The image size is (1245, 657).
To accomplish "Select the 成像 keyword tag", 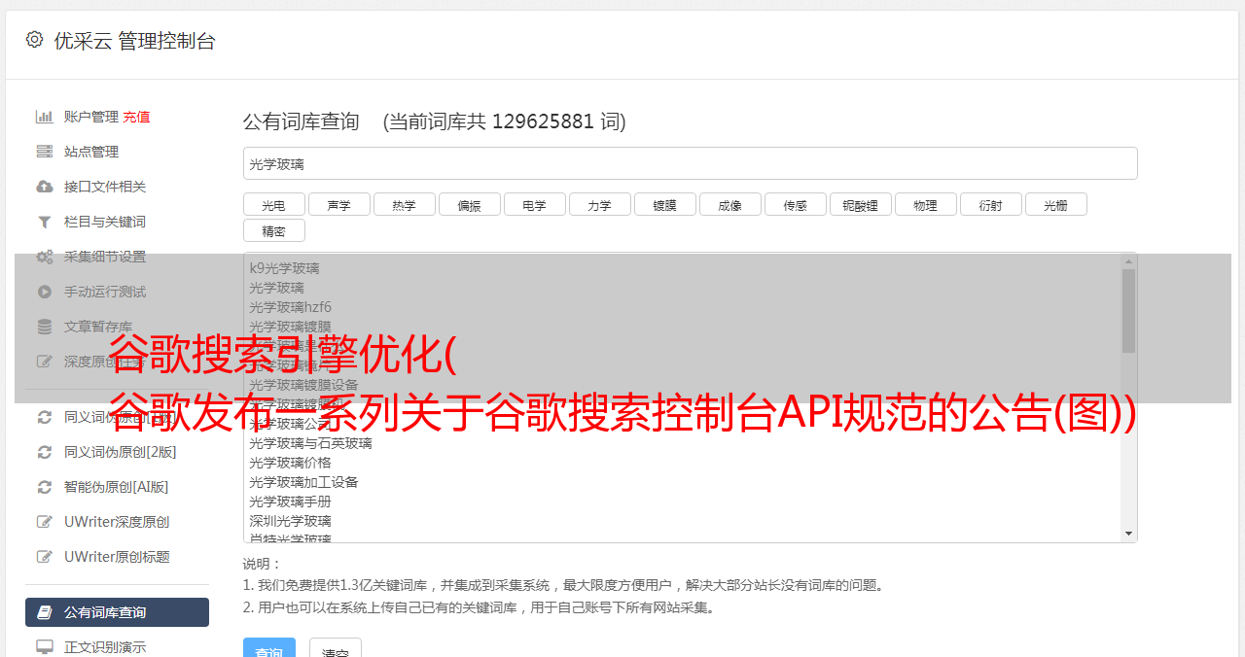I will [x=730, y=204].
